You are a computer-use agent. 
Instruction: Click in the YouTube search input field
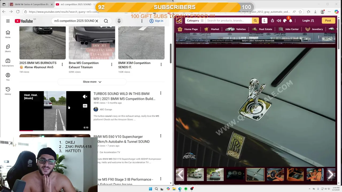(74, 21)
